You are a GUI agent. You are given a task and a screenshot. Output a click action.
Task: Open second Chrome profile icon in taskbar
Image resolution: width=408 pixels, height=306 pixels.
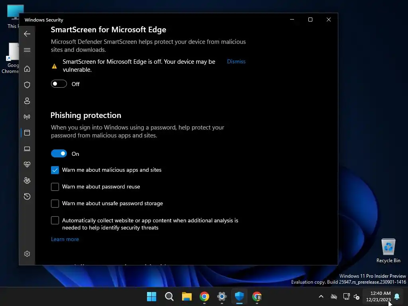coord(257,296)
